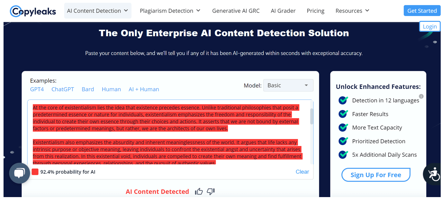Image resolution: width=442 pixels, height=208 pixels.
Task: Open the chat support bubble
Action: (x=20, y=173)
